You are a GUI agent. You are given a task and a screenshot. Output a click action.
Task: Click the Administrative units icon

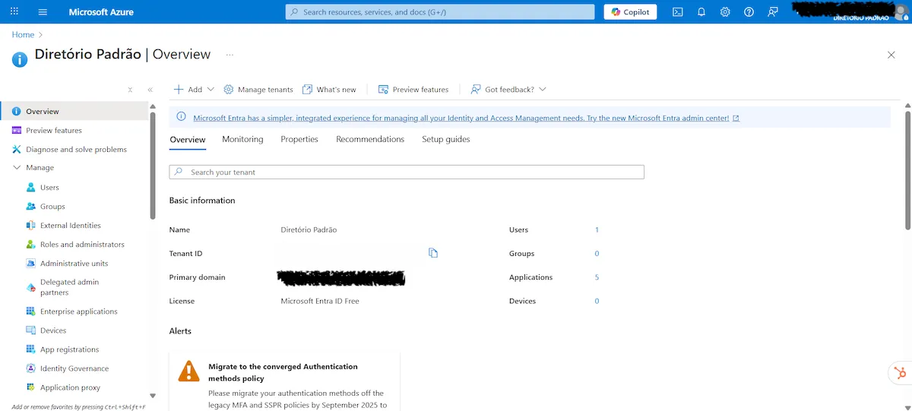coord(31,263)
